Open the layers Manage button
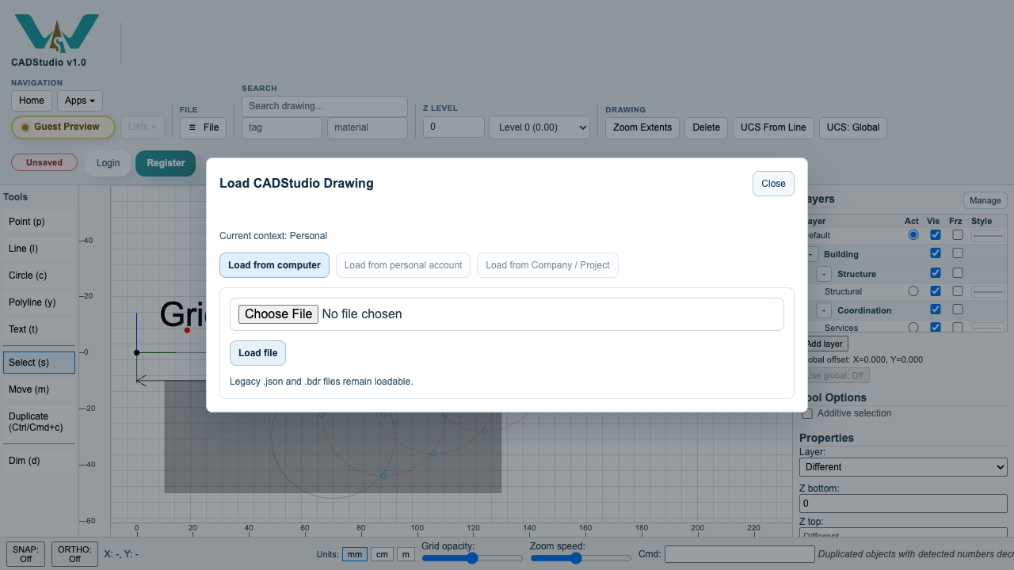Viewport: 1014px width, 570px height. tap(985, 200)
